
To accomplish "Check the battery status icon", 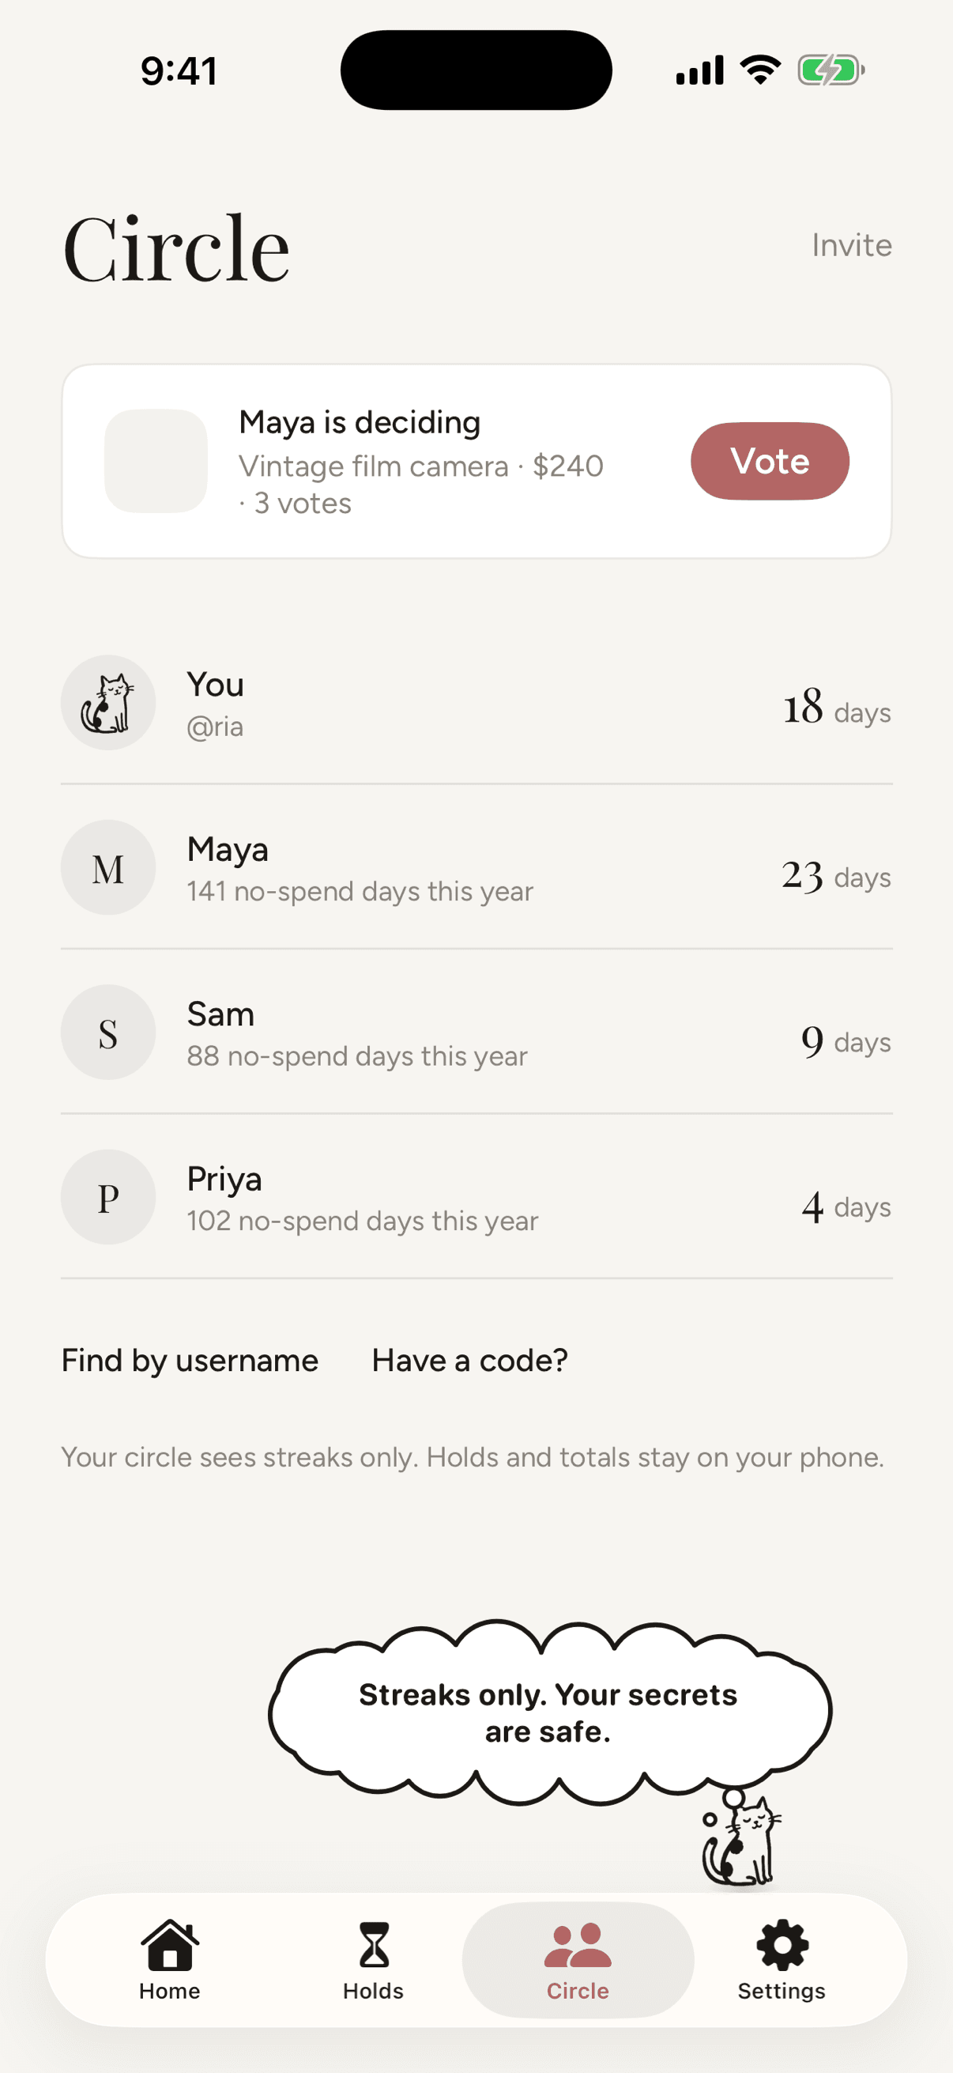I will [x=831, y=70].
